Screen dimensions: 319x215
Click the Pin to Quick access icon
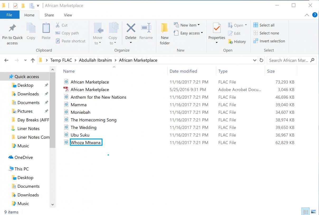[x=12, y=28]
